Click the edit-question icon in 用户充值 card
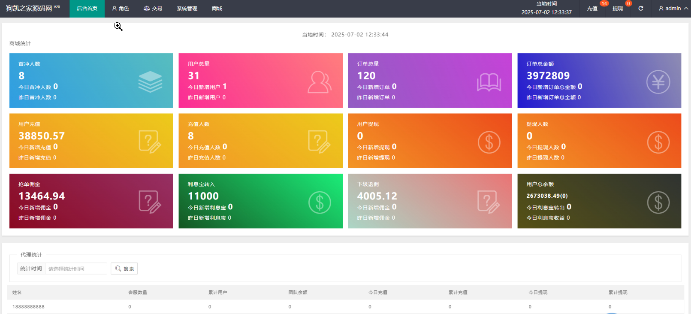Image resolution: width=691 pixels, height=314 pixels. (150, 142)
